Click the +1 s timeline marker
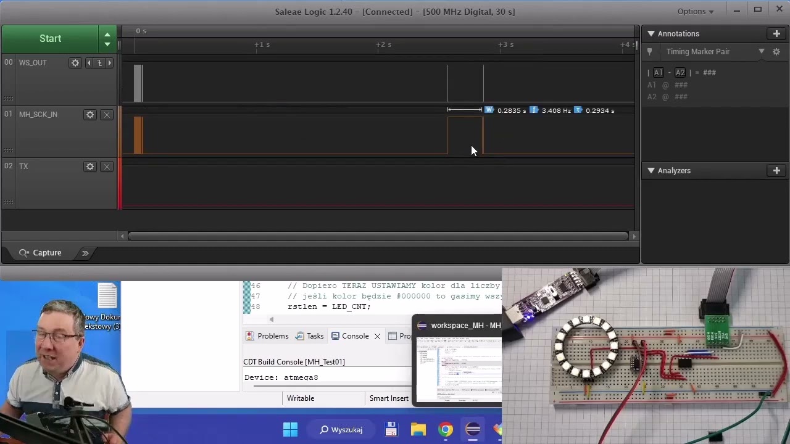 pyautogui.click(x=262, y=45)
